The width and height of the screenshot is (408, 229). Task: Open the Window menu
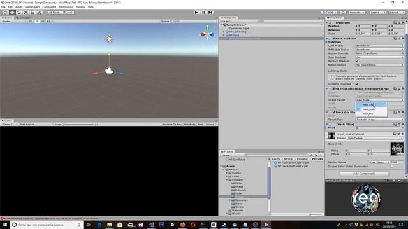[x=80, y=7]
